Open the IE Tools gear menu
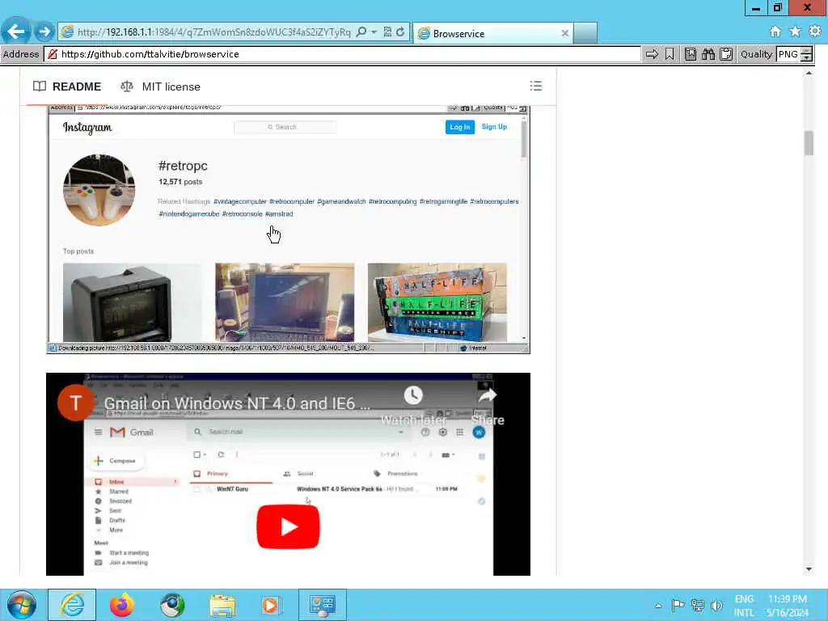Viewport: 828px width, 621px height. tap(815, 32)
